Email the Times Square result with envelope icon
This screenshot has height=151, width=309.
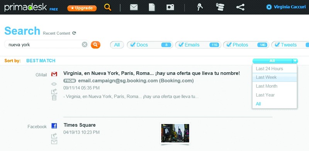[x=54, y=142]
